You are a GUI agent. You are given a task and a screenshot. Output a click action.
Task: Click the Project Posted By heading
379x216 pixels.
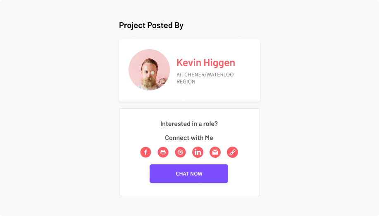tap(151, 25)
